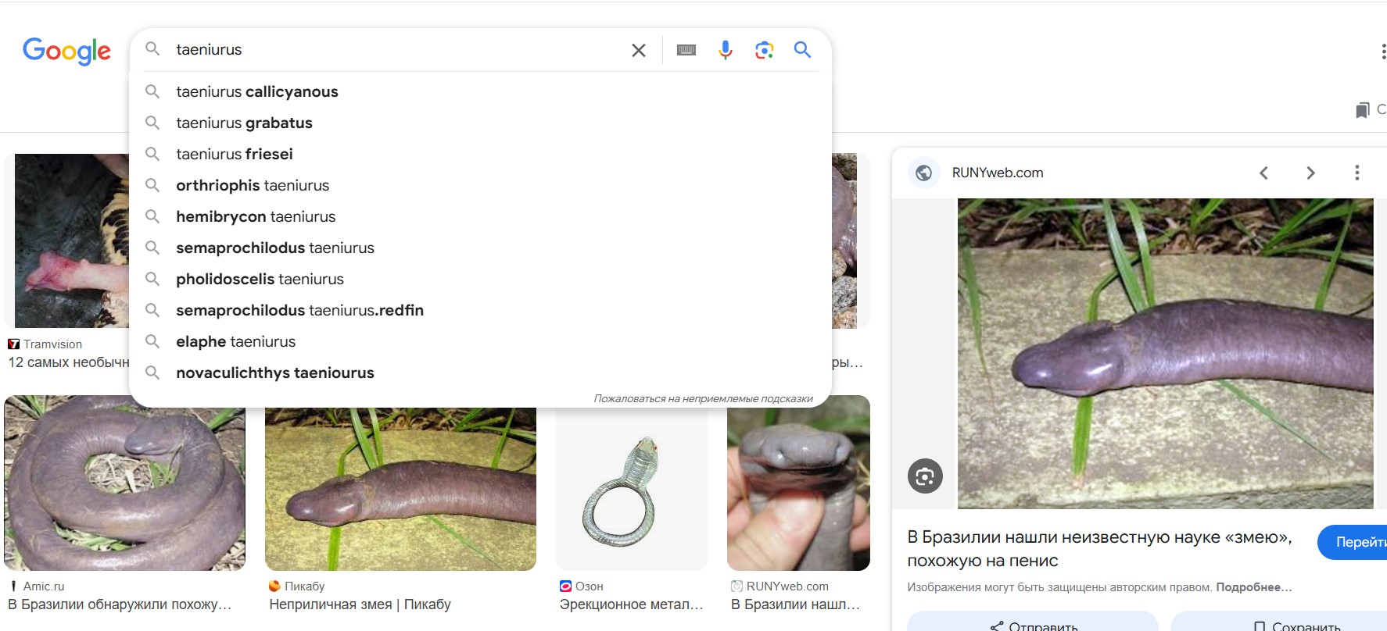The height and width of the screenshot is (631, 1387).
Task: Open the Пикабу snake thumbnail
Action: pos(400,489)
